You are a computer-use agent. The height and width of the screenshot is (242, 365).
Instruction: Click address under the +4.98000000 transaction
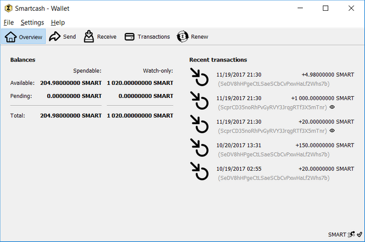(274, 84)
